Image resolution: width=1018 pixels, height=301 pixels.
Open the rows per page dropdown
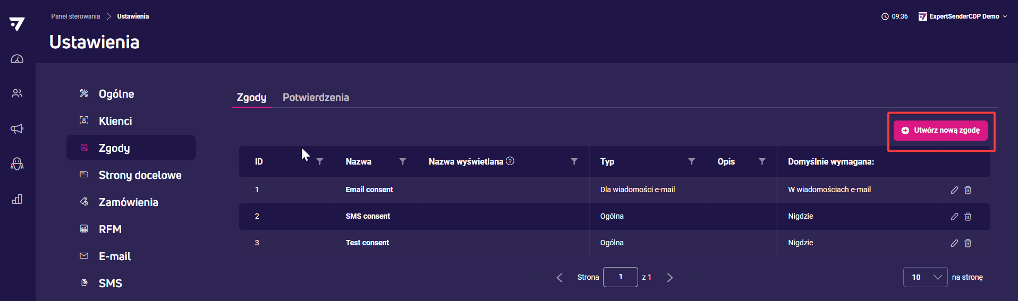925,277
